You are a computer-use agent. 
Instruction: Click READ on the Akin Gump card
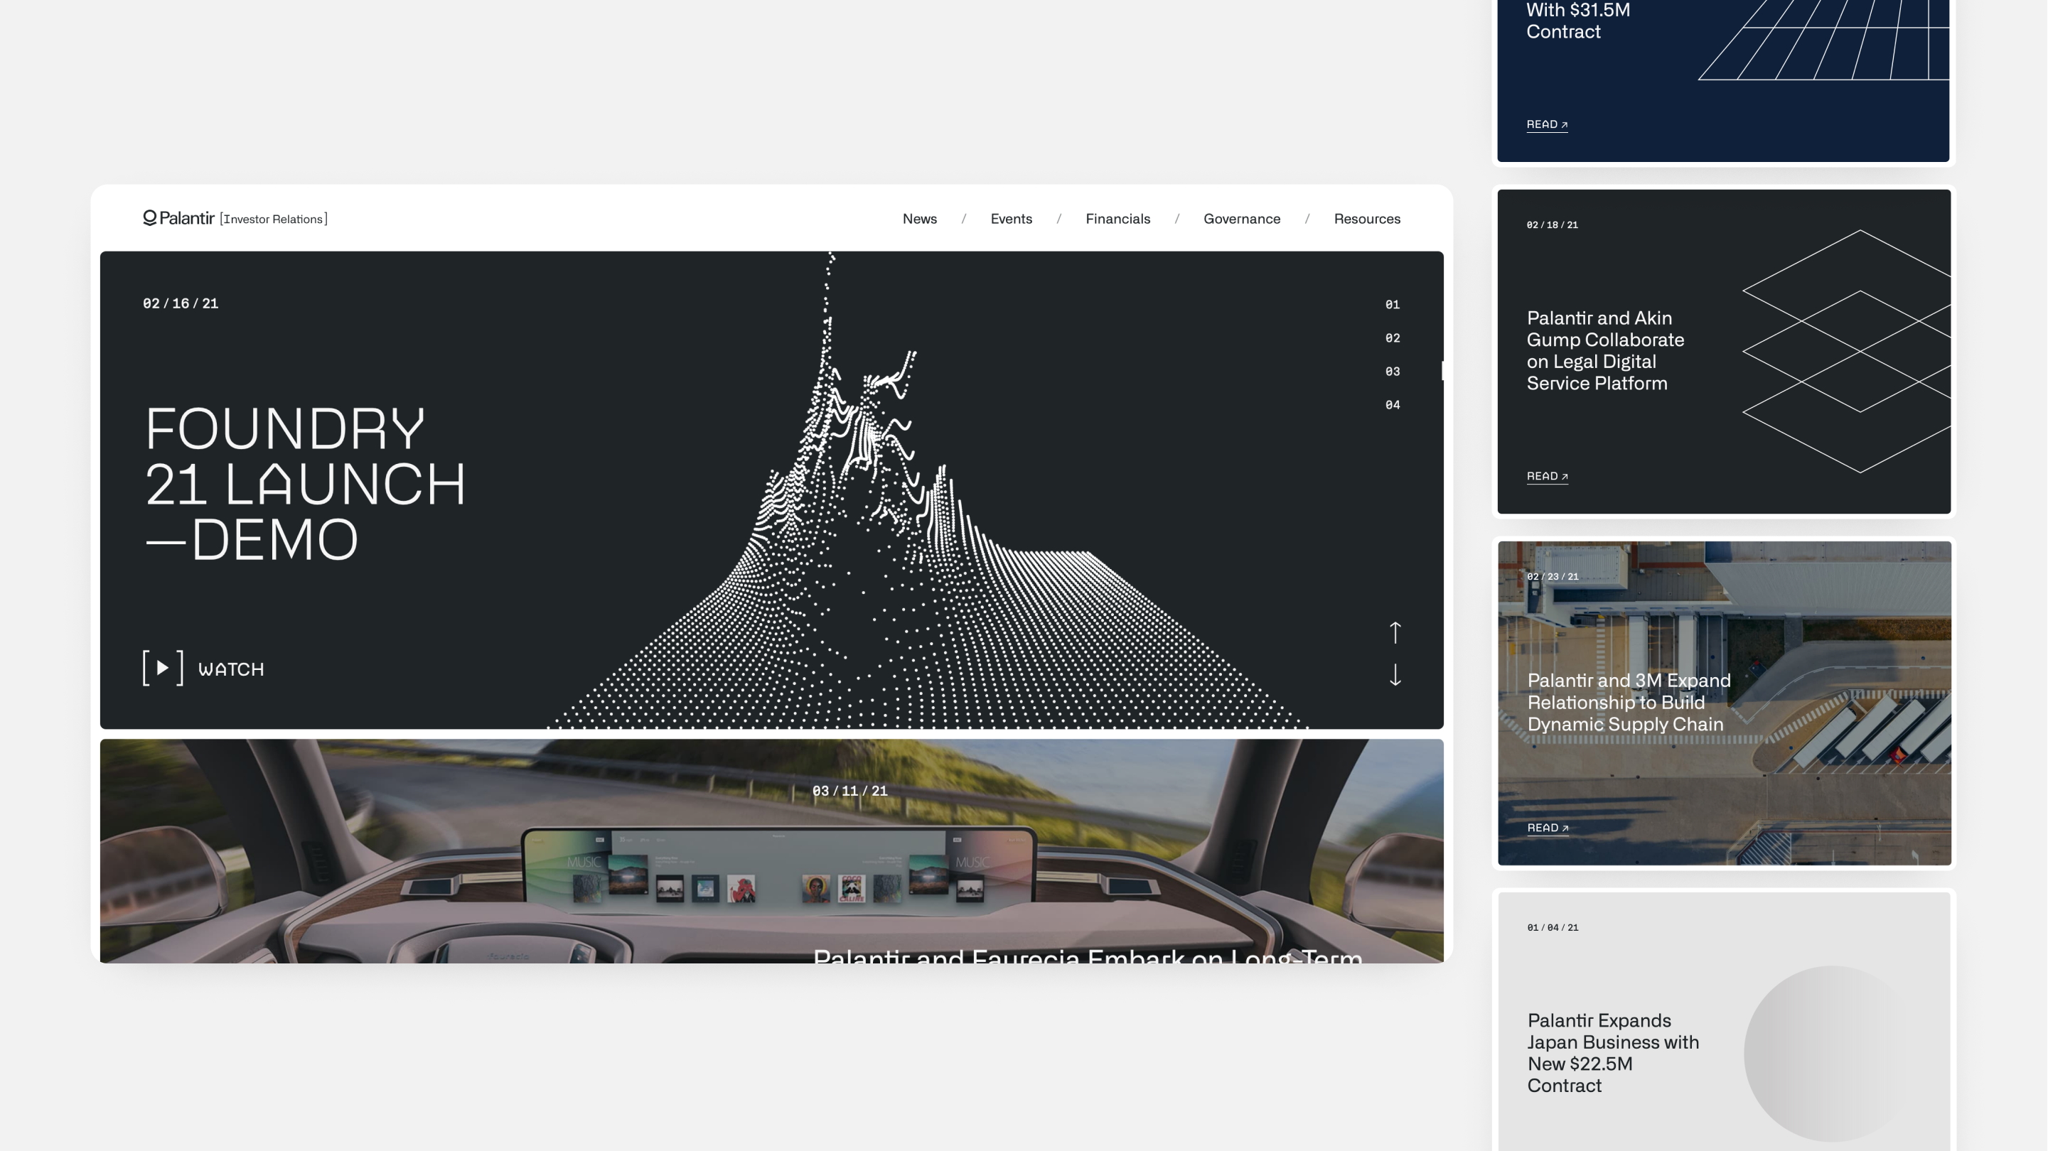click(1546, 476)
